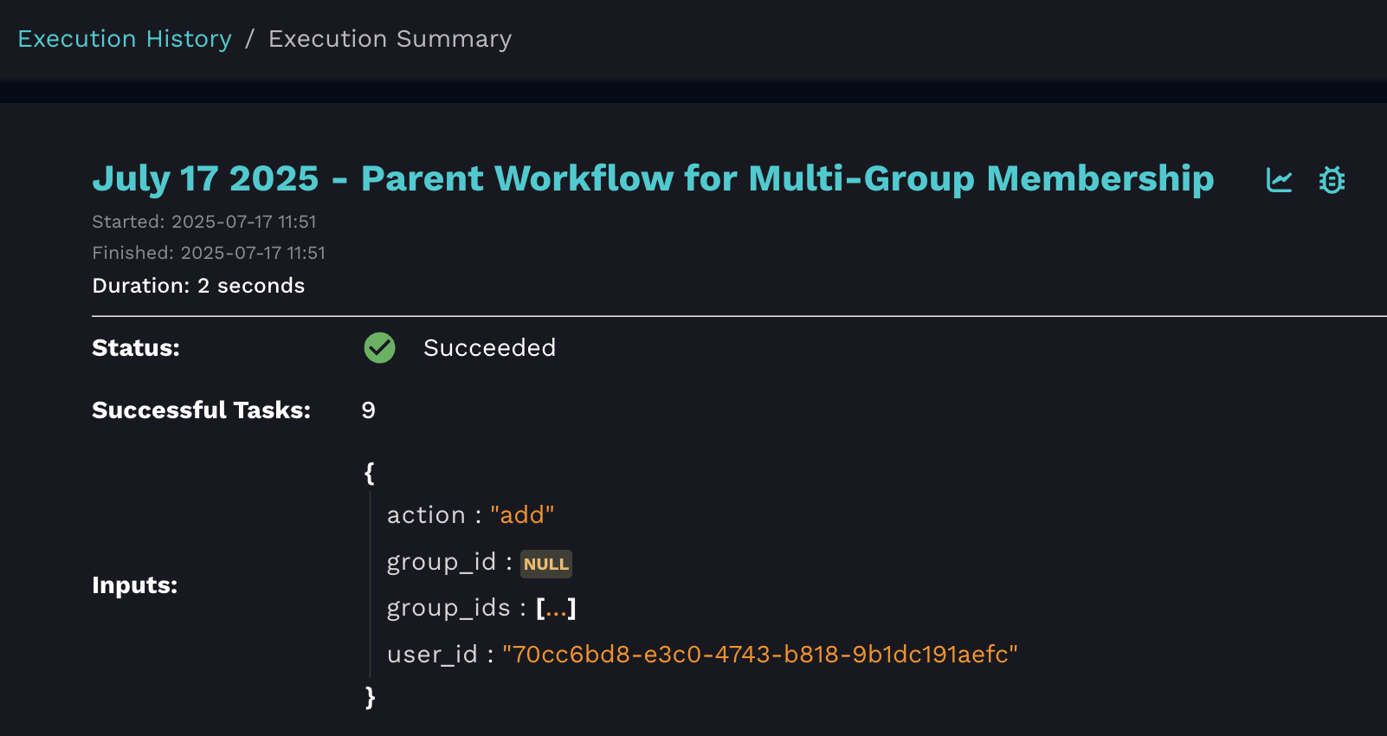The height and width of the screenshot is (736, 1387).
Task: Click the Duration 2 seconds text
Action: point(198,286)
